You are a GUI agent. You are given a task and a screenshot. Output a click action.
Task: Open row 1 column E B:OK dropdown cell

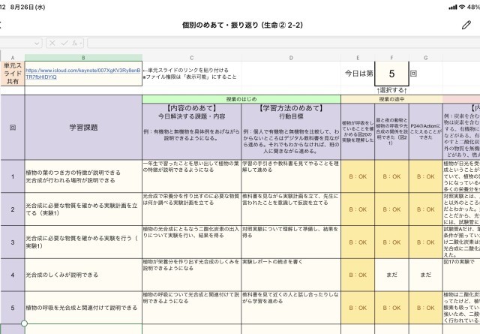[x=358, y=176]
